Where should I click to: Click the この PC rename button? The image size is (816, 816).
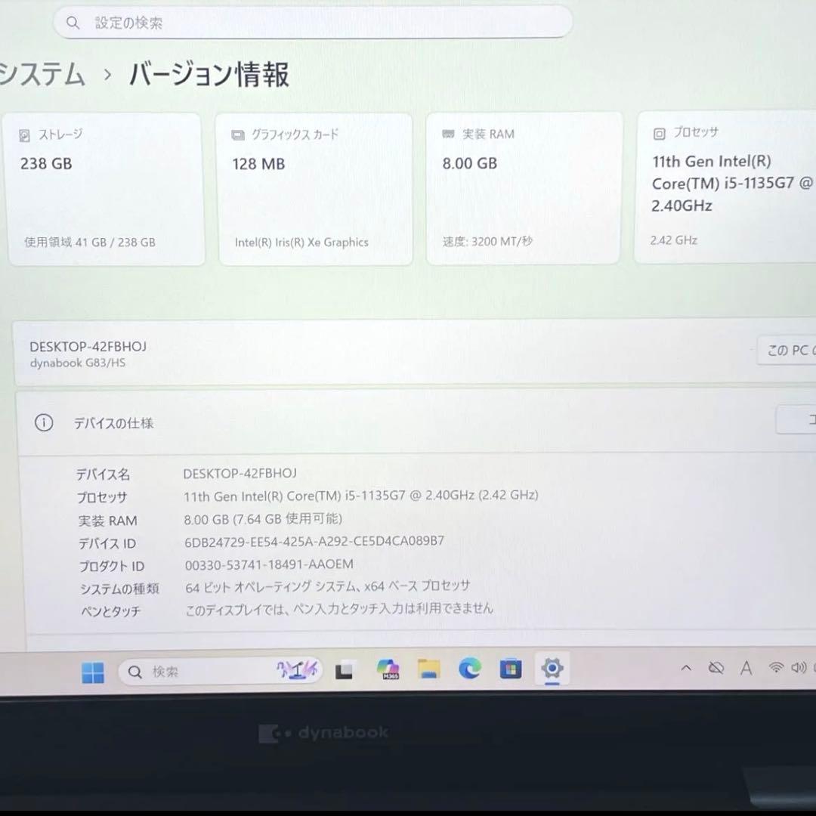(x=790, y=350)
